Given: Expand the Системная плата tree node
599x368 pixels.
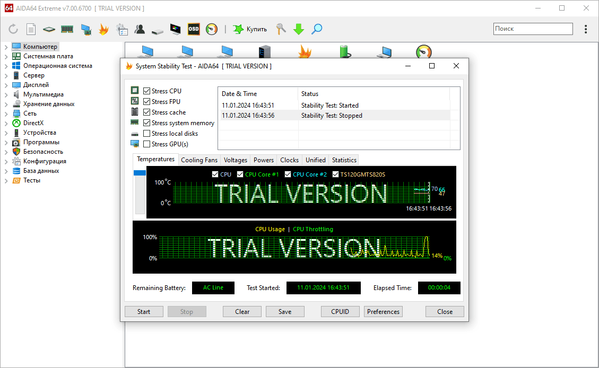Looking at the screenshot, I should click(x=6, y=57).
